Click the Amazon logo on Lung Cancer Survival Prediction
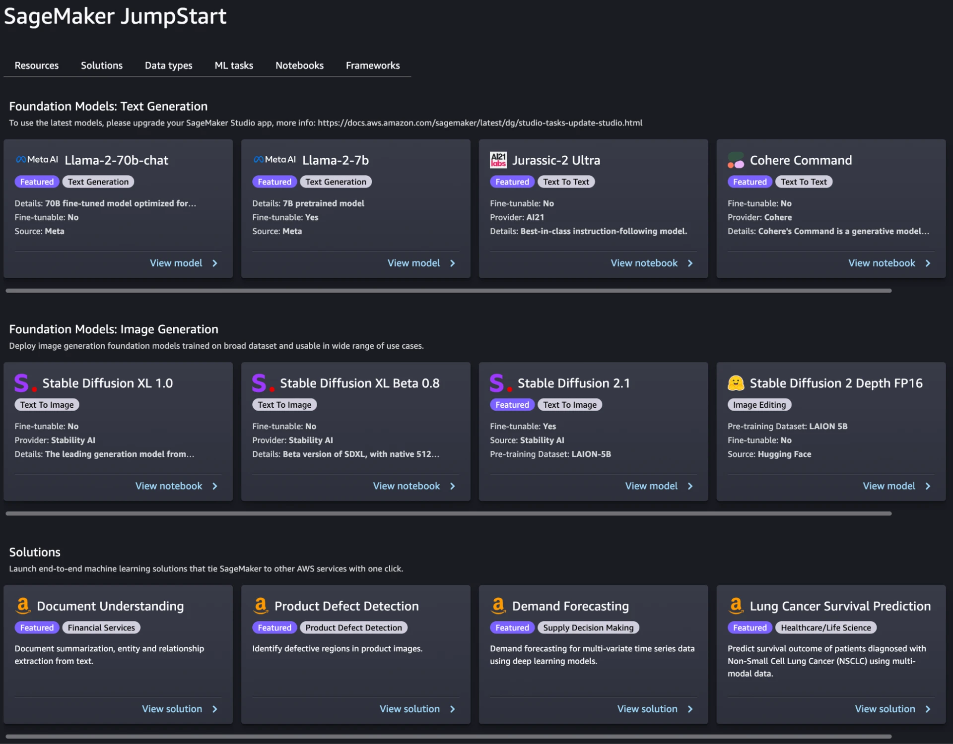The width and height of the screenshot is (953, 744). (736, 606)
